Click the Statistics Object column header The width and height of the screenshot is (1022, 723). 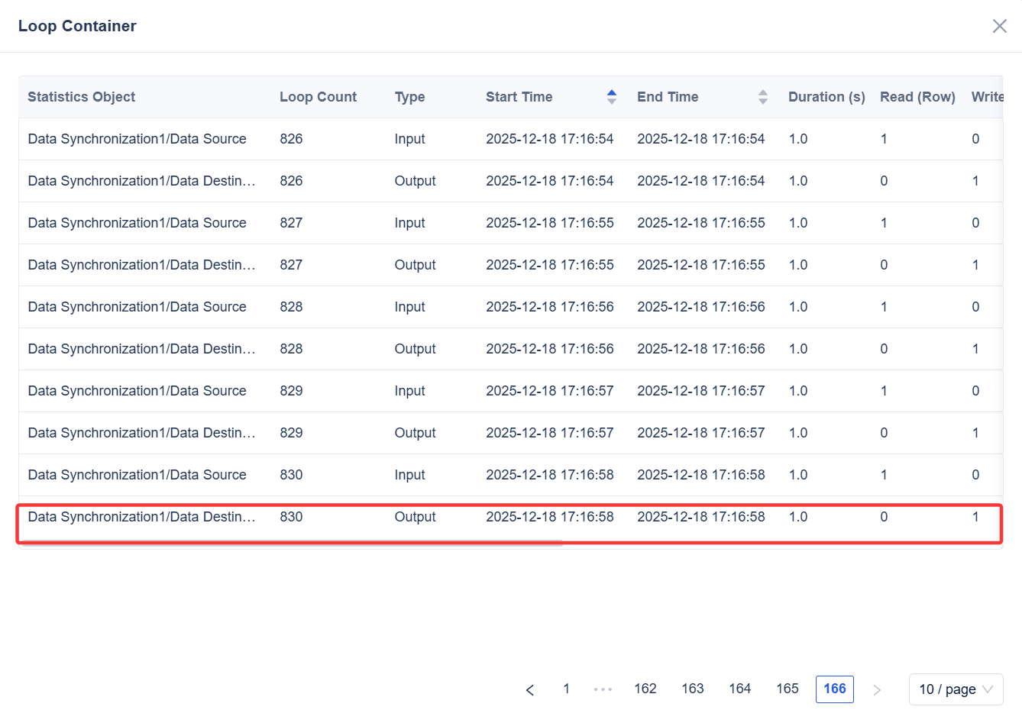click(x=82, y=97)
